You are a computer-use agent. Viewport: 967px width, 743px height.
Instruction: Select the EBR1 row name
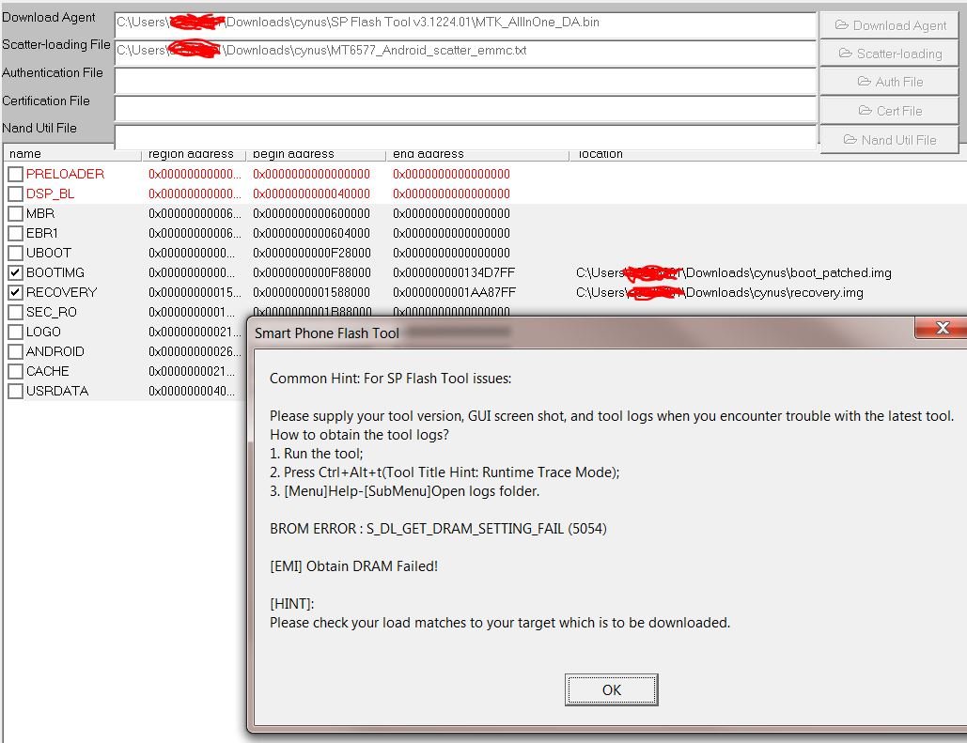(42, 234)
